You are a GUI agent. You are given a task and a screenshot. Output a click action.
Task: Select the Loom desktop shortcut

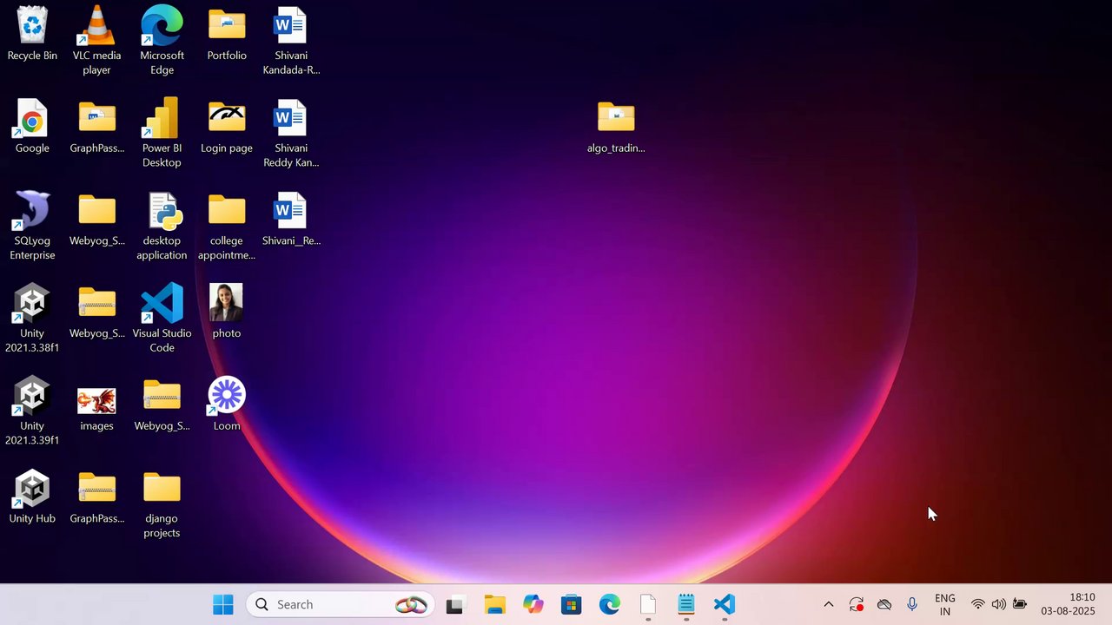click(227, 405)
